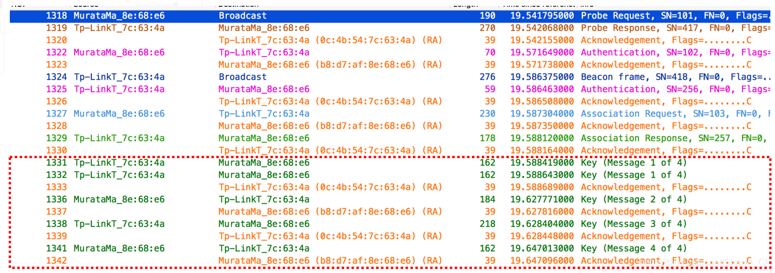Click length value 218
This screenshot has width=775, height=273.
pos(488,224)
